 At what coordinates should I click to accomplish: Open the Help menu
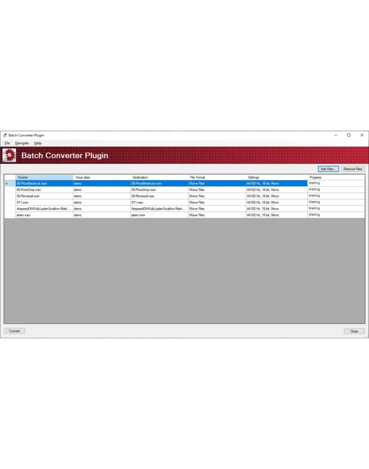(x=38, y=143)
